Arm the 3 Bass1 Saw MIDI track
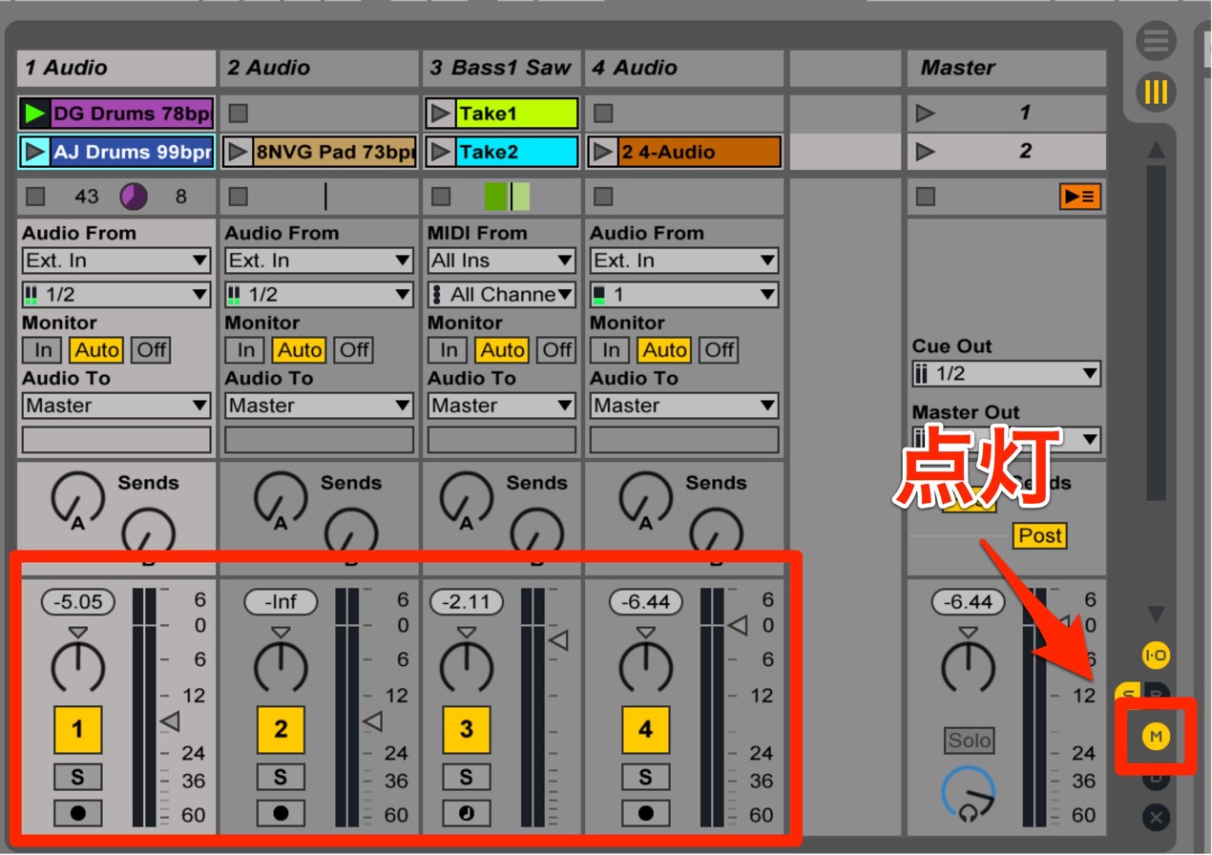The width and height of the screenshot is (1212, 855). [x=466, y=813]
